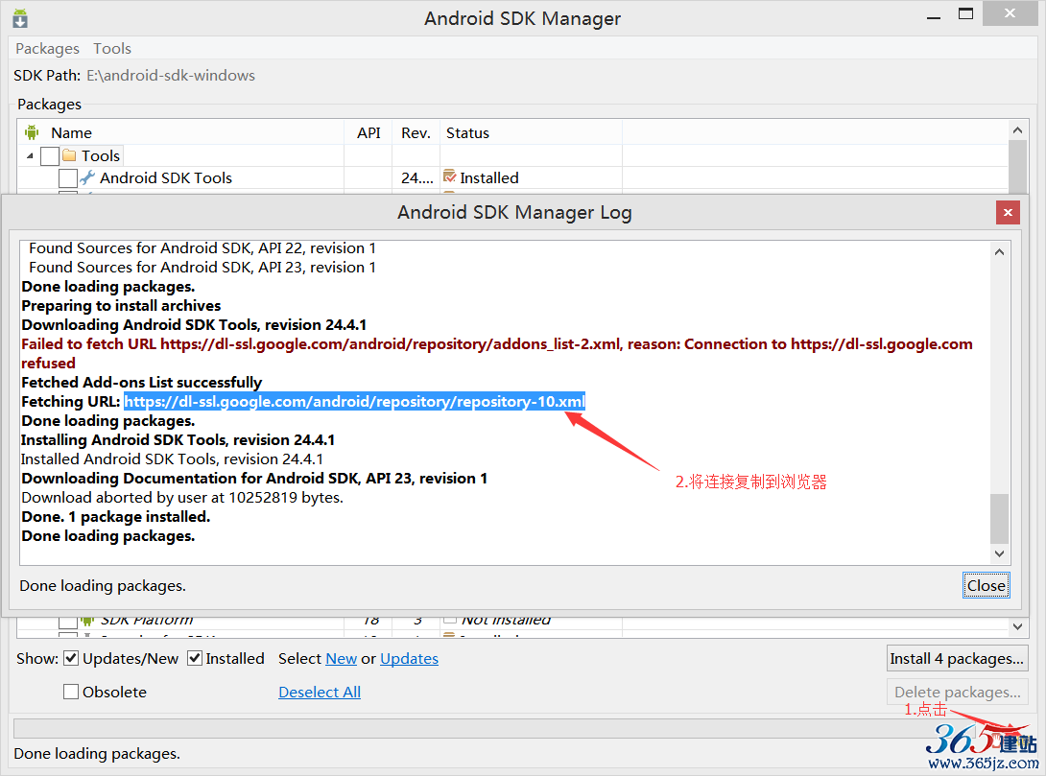The width and height of the screenshot is (1046, 776).
Task: Open the Tools menu
Action: click(112, 49)
